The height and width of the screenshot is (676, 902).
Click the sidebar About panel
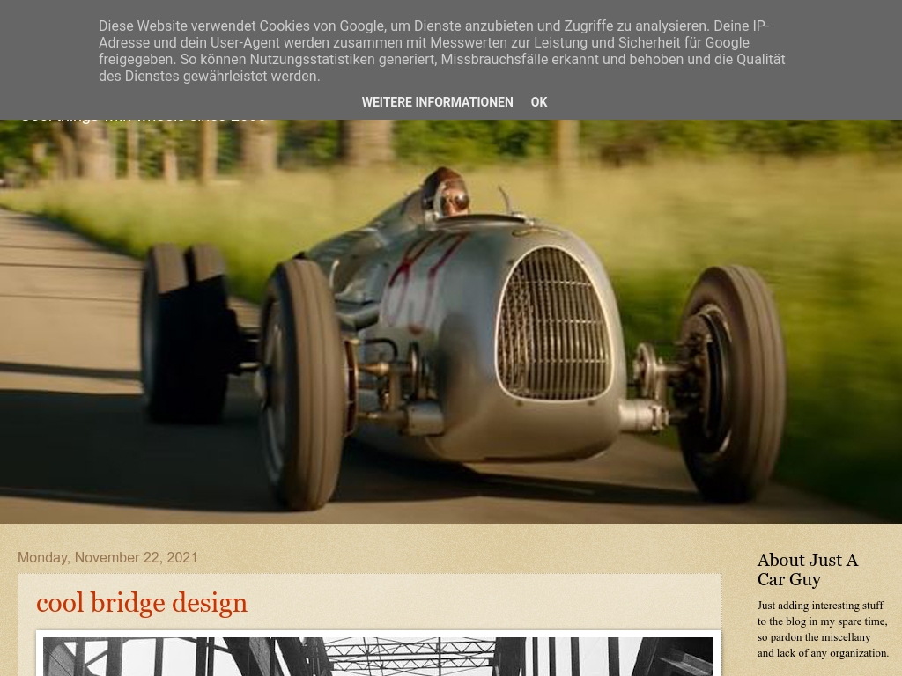pos(819,607)
